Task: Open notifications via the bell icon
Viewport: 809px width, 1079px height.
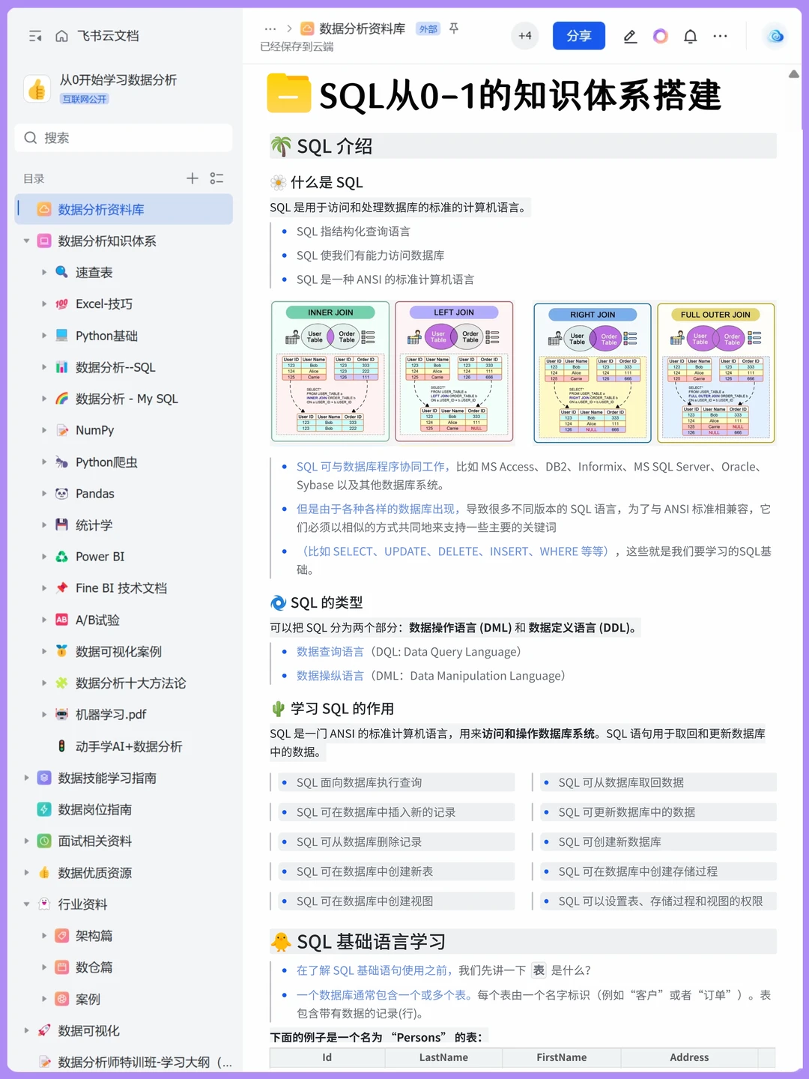Action: (x=690, y=35)
